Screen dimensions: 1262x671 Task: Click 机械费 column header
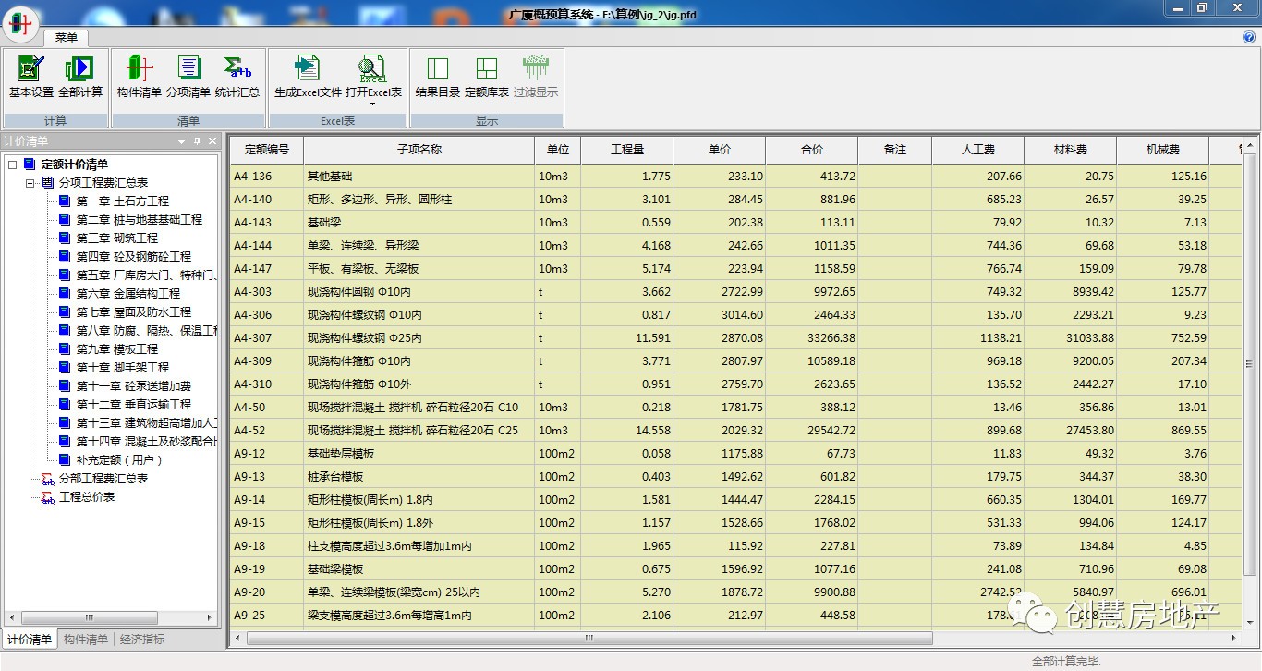point(1163,150)
